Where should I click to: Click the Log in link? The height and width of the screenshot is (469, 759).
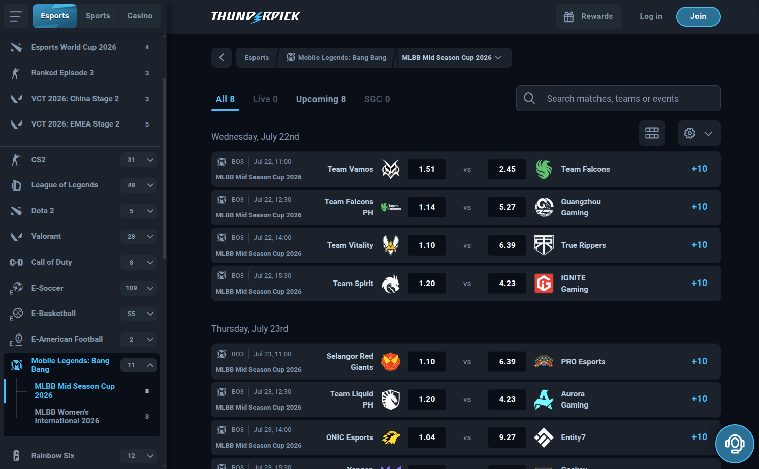click(x=651, y=17)
